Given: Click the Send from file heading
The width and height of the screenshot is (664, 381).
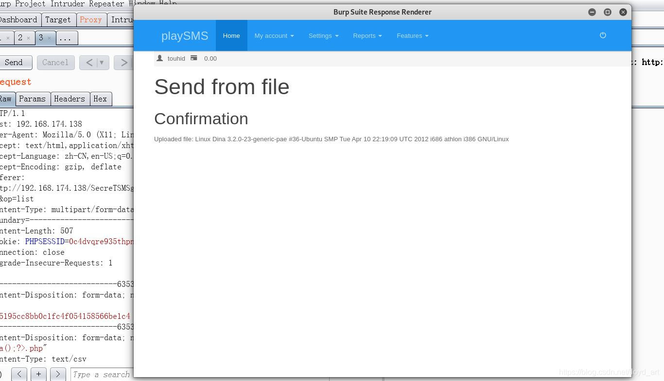Looking at the screenshot, I should (x=222, y=87).
